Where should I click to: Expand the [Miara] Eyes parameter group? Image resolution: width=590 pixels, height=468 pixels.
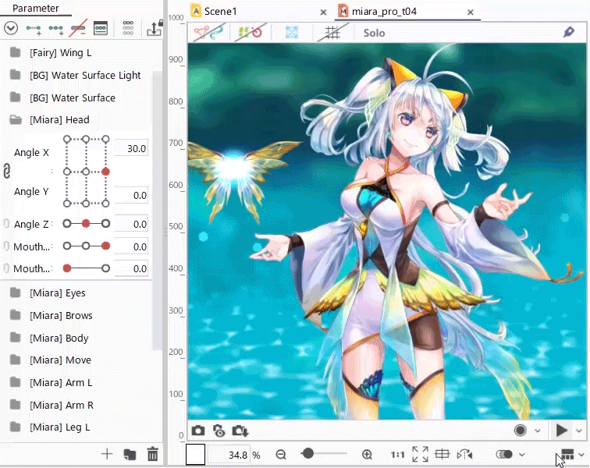pos(15,293)
